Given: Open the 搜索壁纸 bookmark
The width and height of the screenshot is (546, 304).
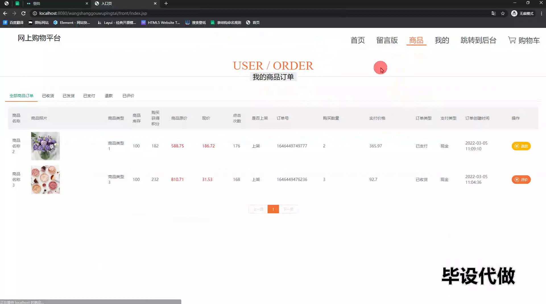Looking at the screenshot, I should click(195, 22).
